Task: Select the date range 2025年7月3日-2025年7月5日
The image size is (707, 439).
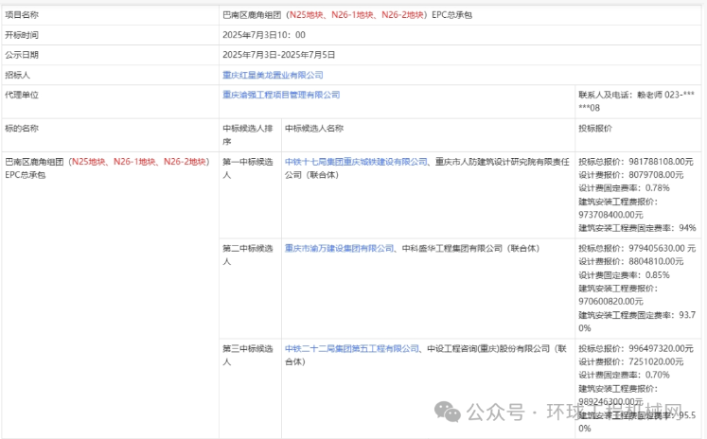Action: [278, 55]
